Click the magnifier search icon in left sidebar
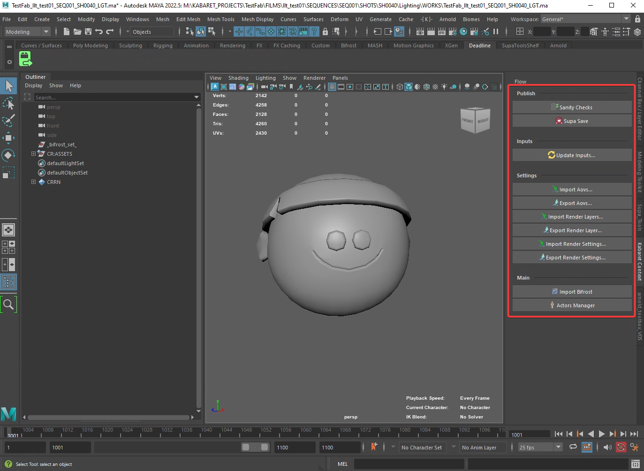The image size is (644, 471). tap(8, 304)
